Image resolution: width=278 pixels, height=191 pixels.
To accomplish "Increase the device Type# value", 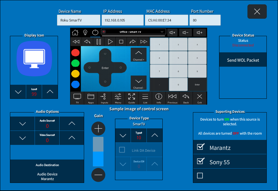I will (155, 135).
